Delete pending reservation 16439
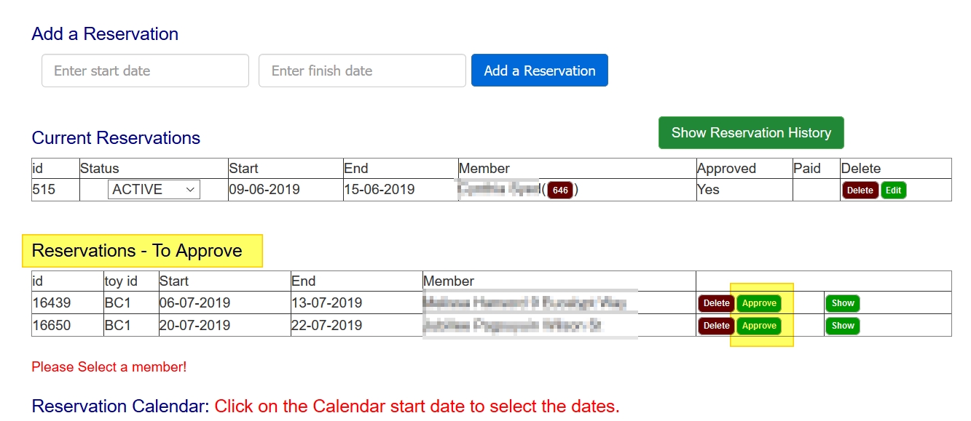This screenshot has width=971, height=421. (x=716, y=303)
